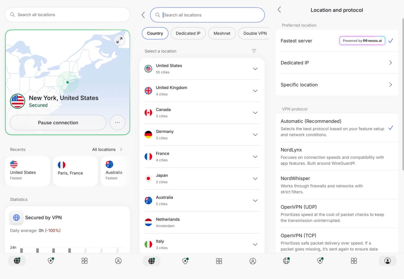
Task: Select the Automatic (Recommended) protocol
Action: (337, 128)
